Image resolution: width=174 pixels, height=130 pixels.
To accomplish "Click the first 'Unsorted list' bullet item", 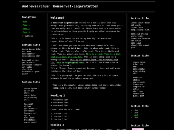I will coord(61,100).
